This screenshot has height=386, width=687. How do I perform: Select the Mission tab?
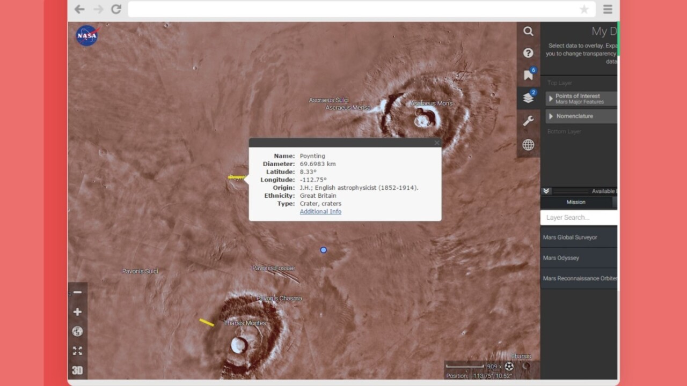(576, 202)
